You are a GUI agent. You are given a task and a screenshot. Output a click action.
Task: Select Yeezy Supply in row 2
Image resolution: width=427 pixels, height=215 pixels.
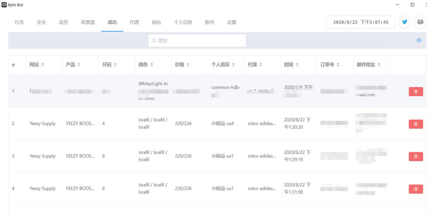(x=43, y=124)
